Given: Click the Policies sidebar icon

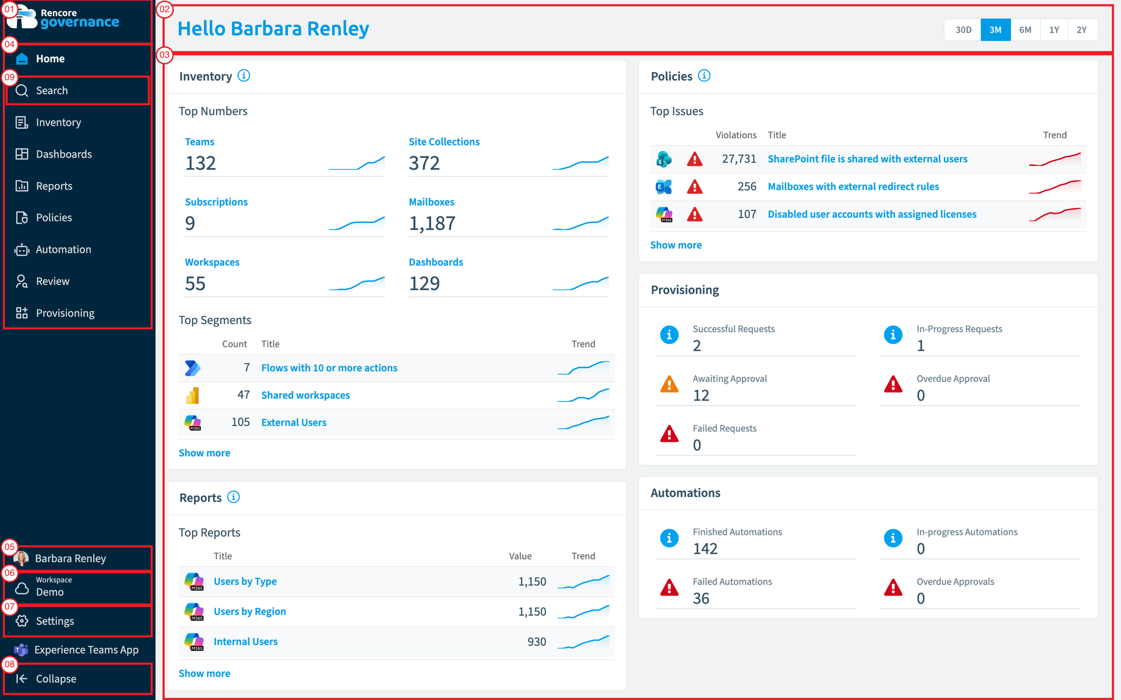Looking at the screenshot, I should 22,218.
